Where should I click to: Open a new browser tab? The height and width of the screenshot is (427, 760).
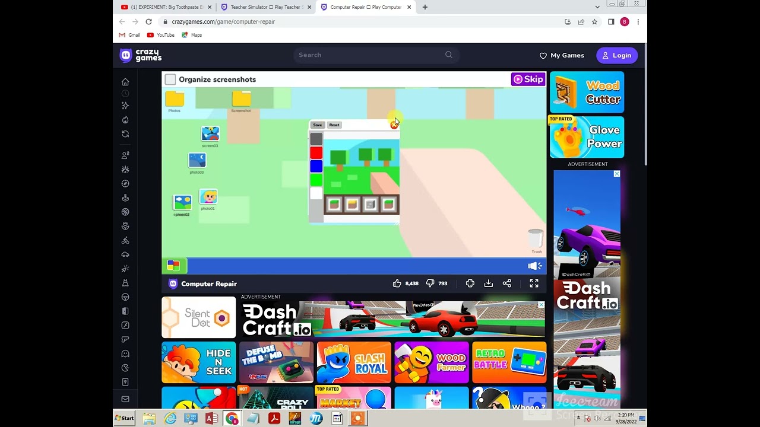(x=425, y=7)
